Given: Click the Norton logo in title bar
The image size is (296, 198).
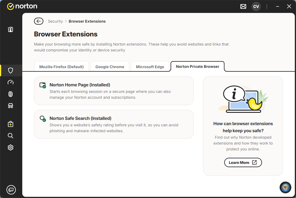Looking at the screenshot, I should click(22, 6).
